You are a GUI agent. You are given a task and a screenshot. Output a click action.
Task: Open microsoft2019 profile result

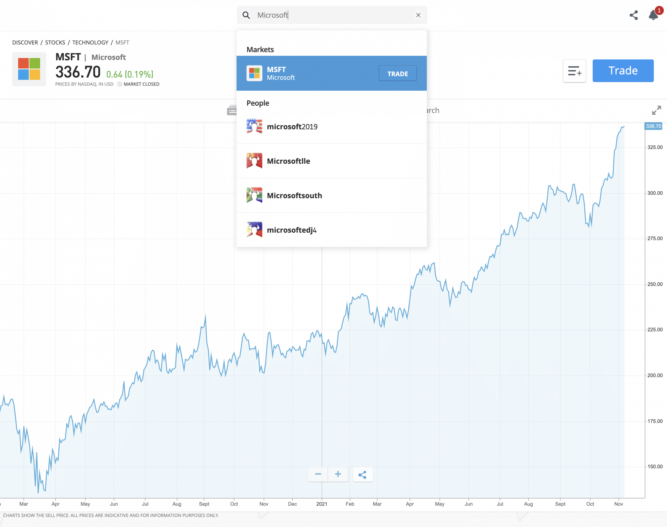(331, 126)
